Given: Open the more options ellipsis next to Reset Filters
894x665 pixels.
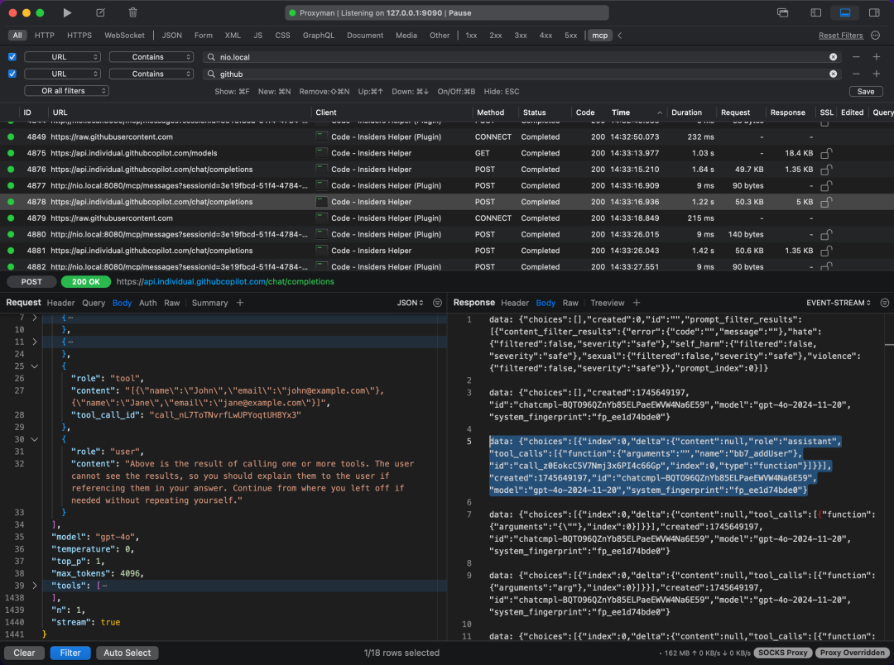Looking at the screenshot, I should coord(875,36).
